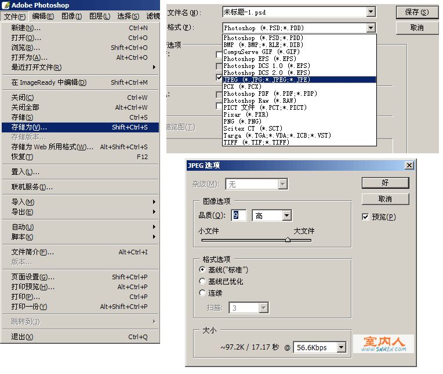Choose 恢复(T) menu entry
Image resolution: width=443 pixels, height=374 pixels.
pos(80,157)
